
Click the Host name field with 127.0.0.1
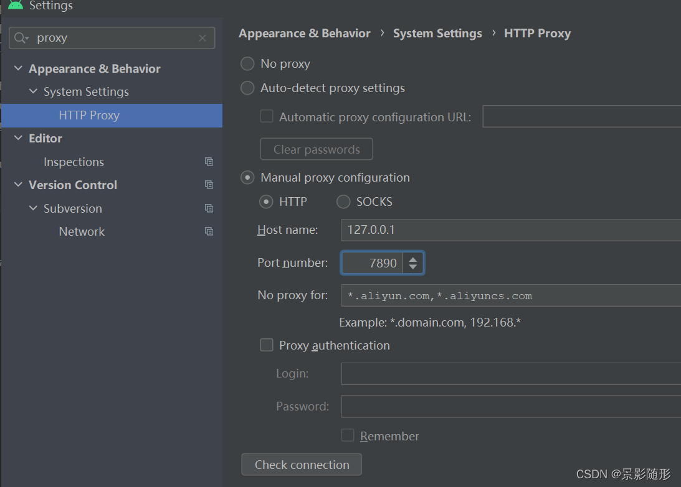(511, 230)
